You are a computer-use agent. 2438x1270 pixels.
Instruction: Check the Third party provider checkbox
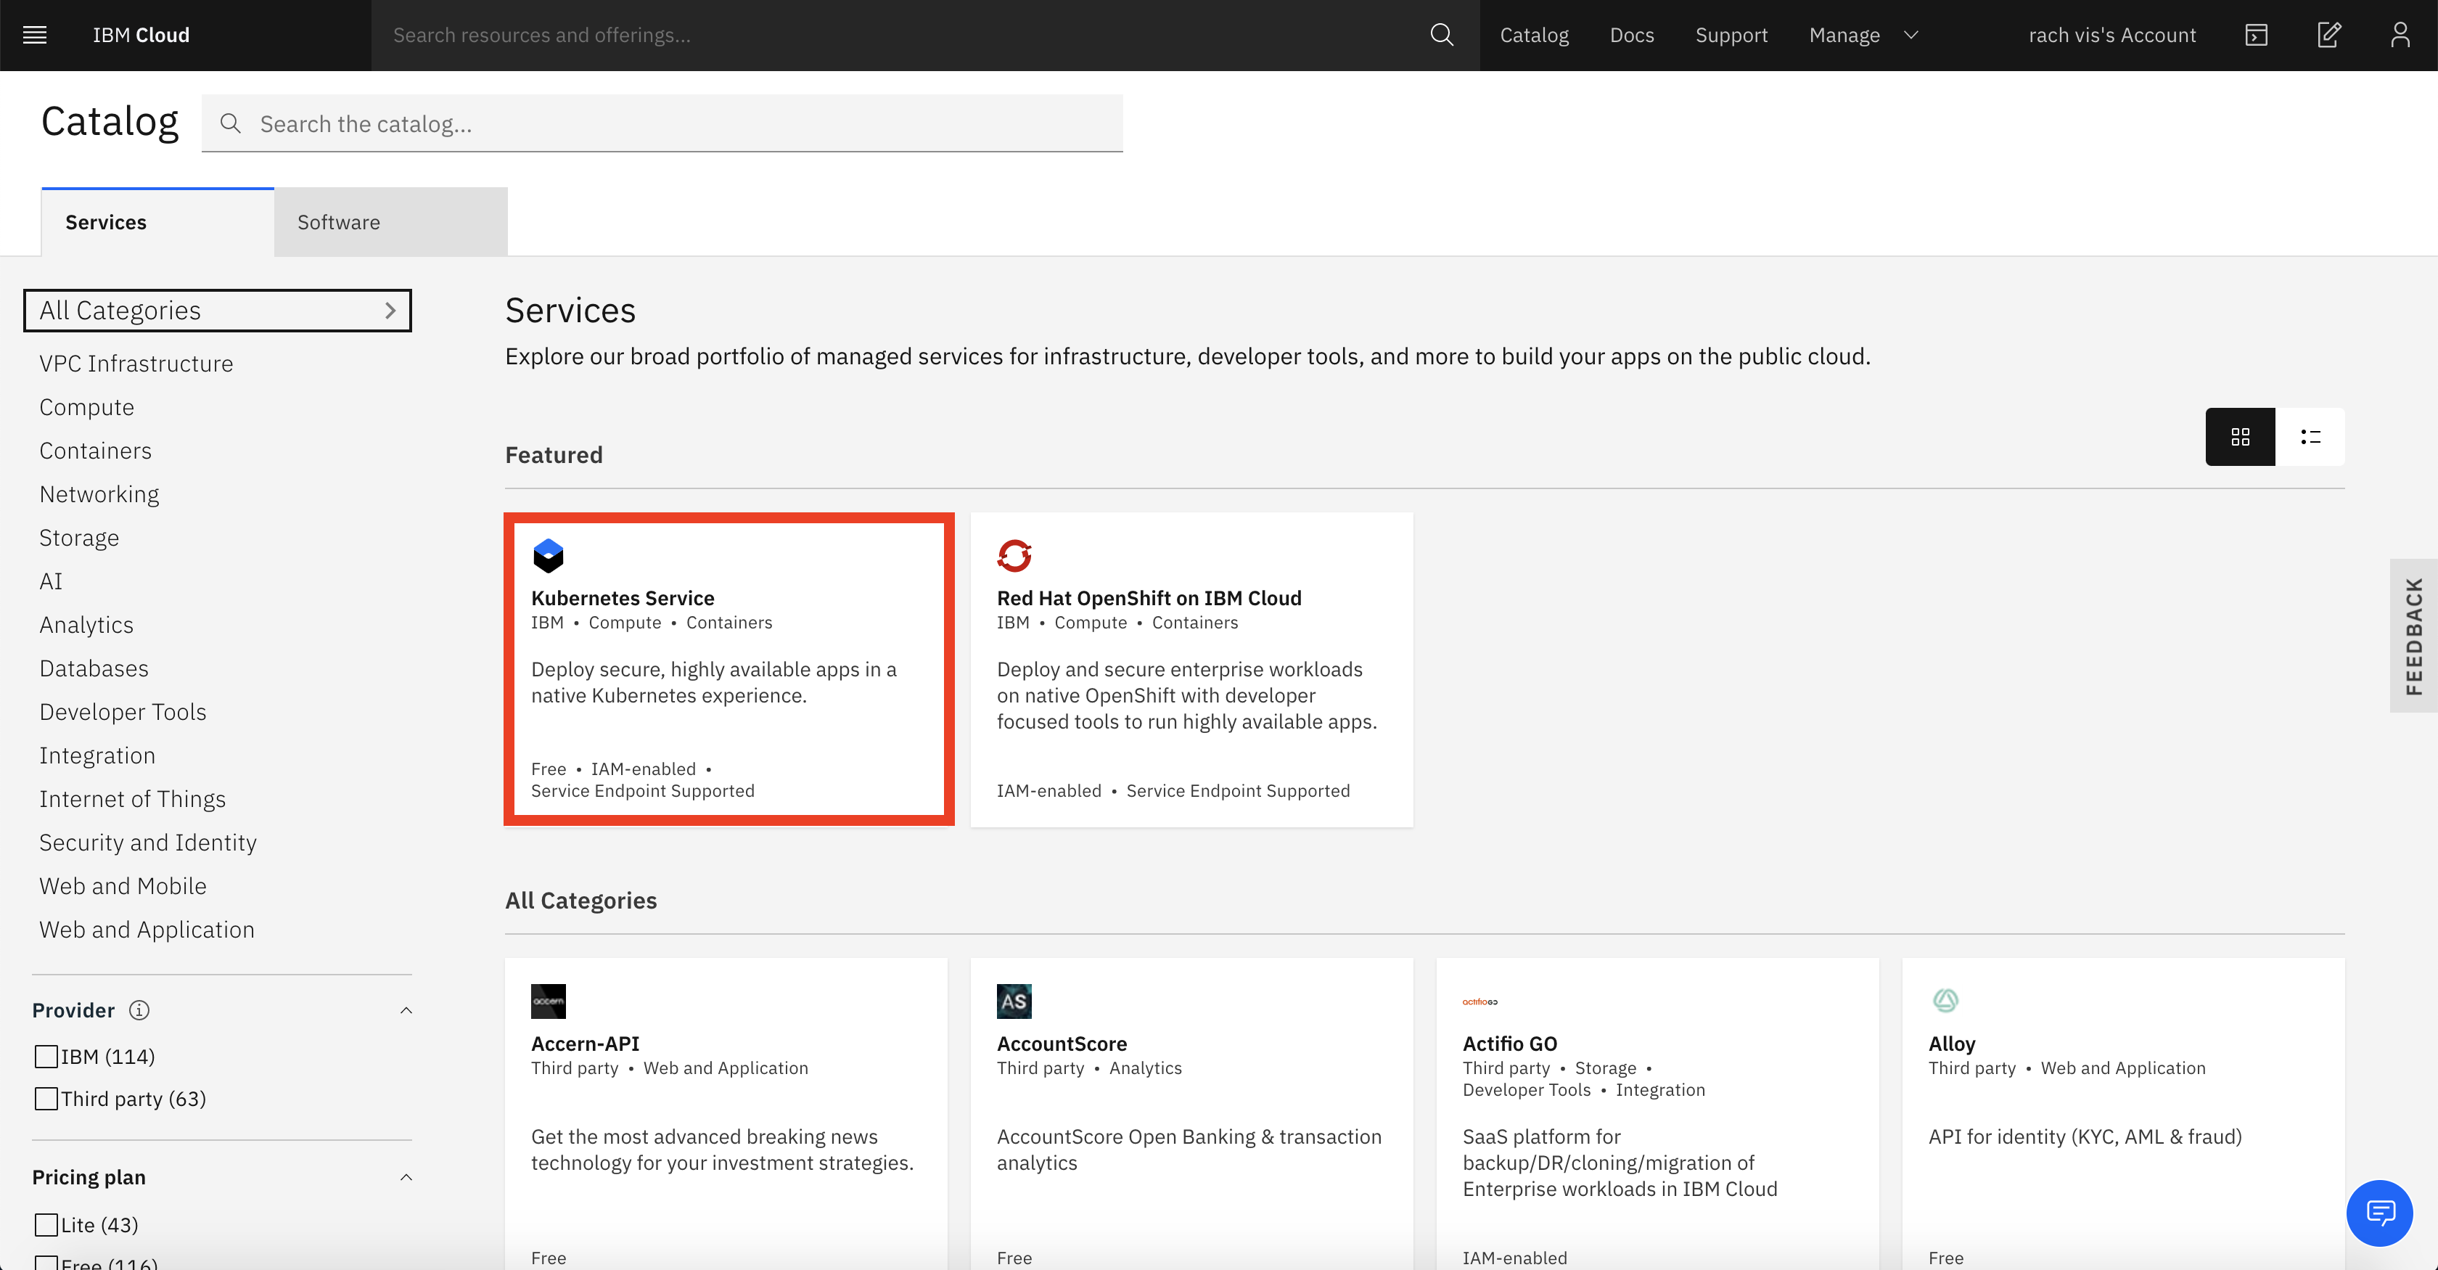pos(46,1099)
